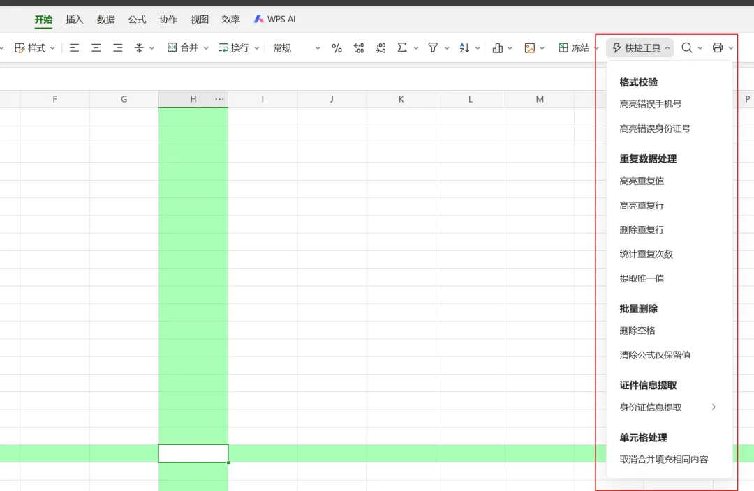
Task: Expand the vertical alignment dropdown arrow
Action: [152, 48]
